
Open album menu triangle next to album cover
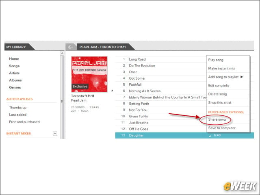(112, 90)
